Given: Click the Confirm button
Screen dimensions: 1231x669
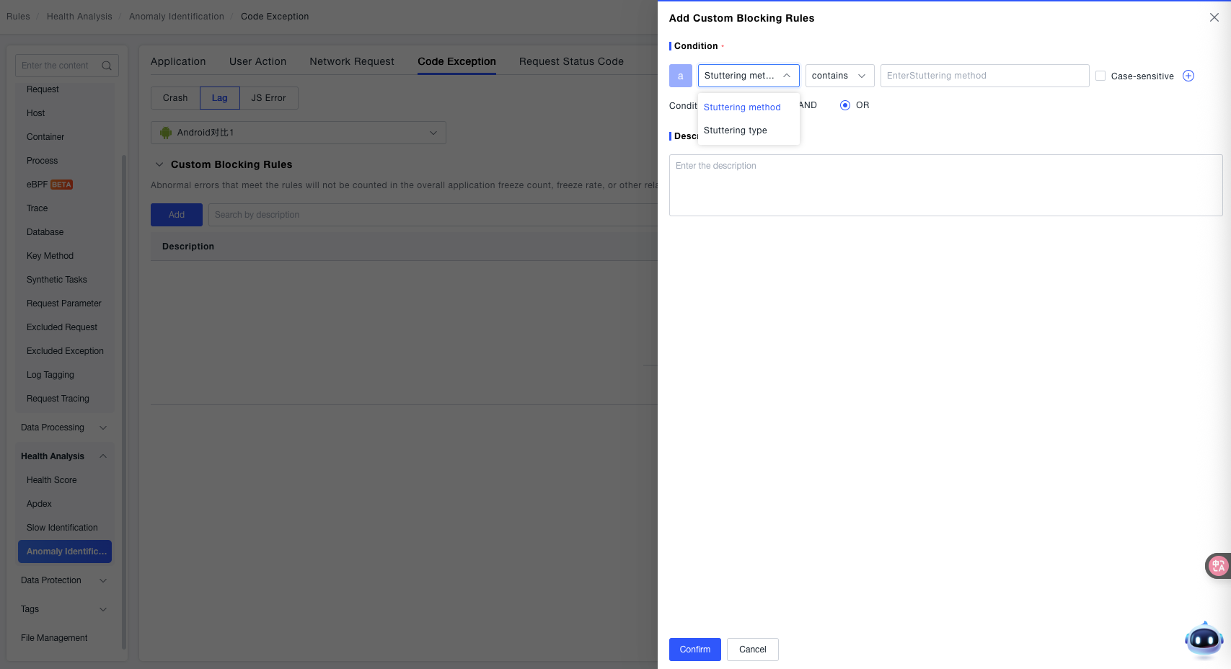Looking at the screenshot, I should (694, 650).
